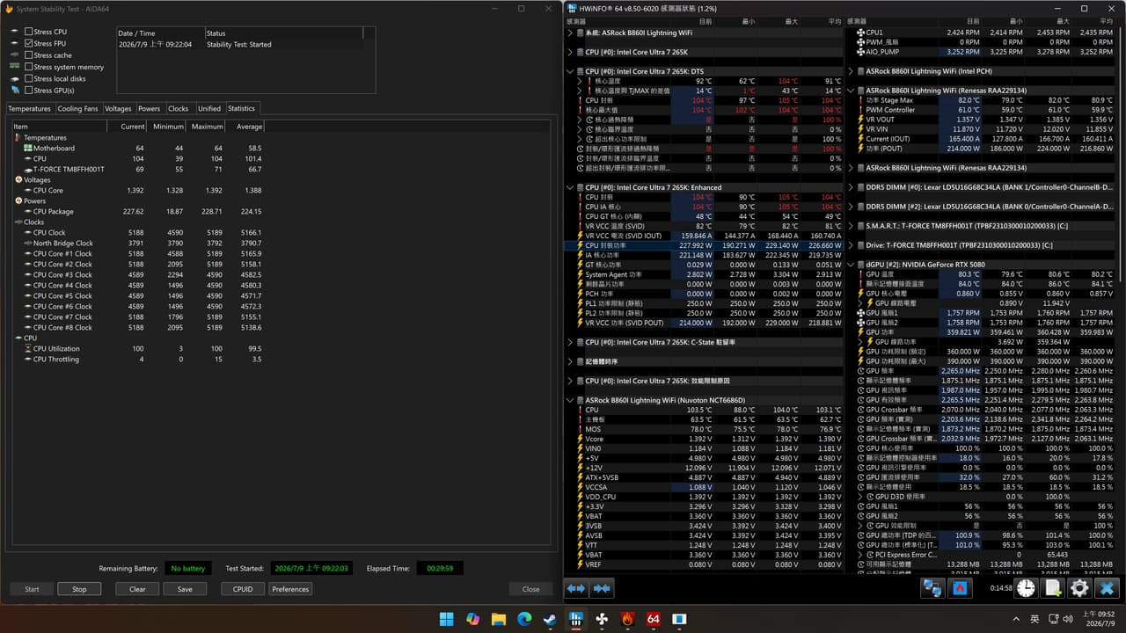Click the Start button in AIDA64
This screenshot has height=633, width=1126.
pyautogui.click(x=32, y=589)
